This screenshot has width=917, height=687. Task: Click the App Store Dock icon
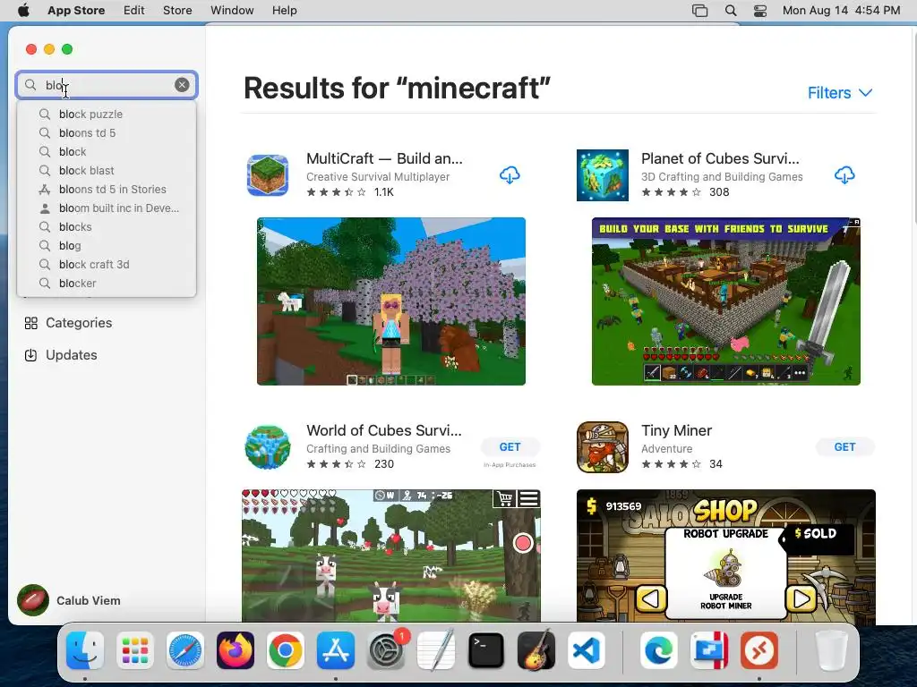click(336, 650)
